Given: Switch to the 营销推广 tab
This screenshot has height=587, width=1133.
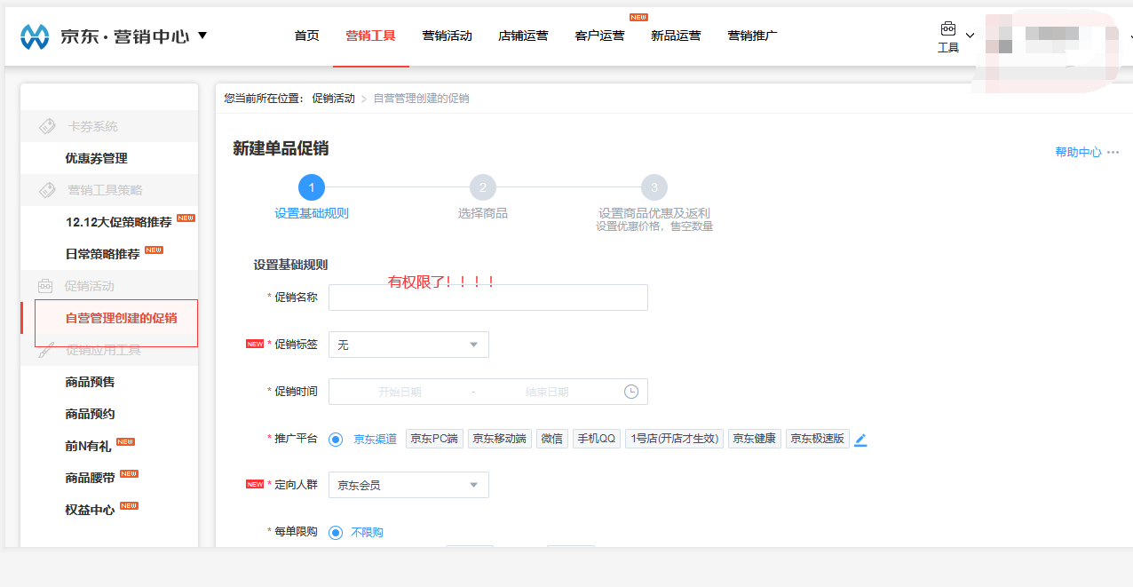Looking at the screenshot, I should pyautogui.click(x=752, y=36).
